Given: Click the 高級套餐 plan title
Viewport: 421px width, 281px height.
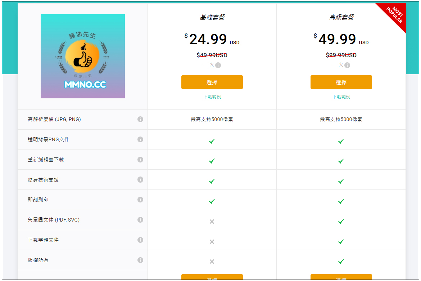Looking at the screenshot, I should pyautogui.click(x=341, y=17).
